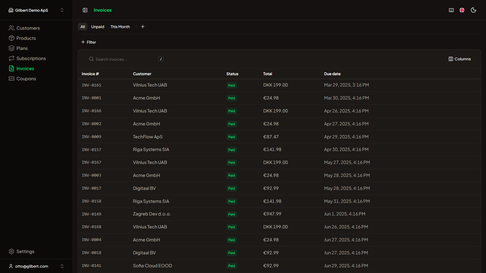Switch to the Unpaid tab

[x=97, y=27]
